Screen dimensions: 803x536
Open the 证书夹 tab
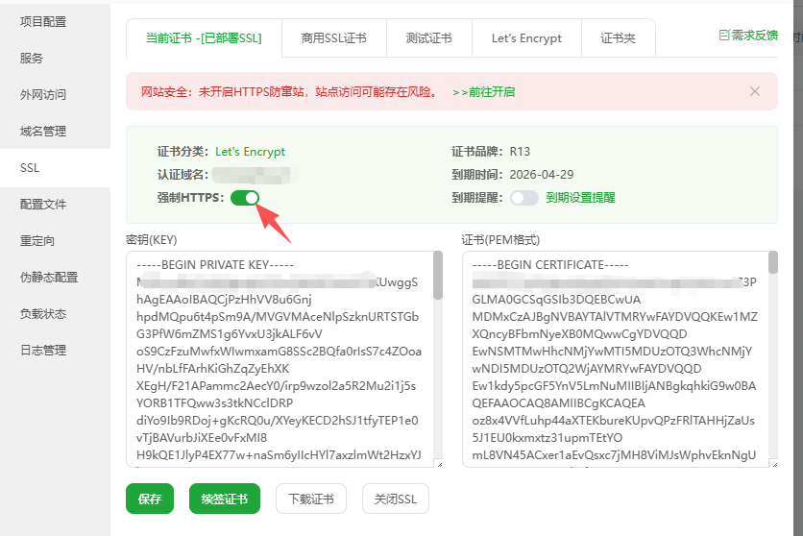tap(619, 38)
